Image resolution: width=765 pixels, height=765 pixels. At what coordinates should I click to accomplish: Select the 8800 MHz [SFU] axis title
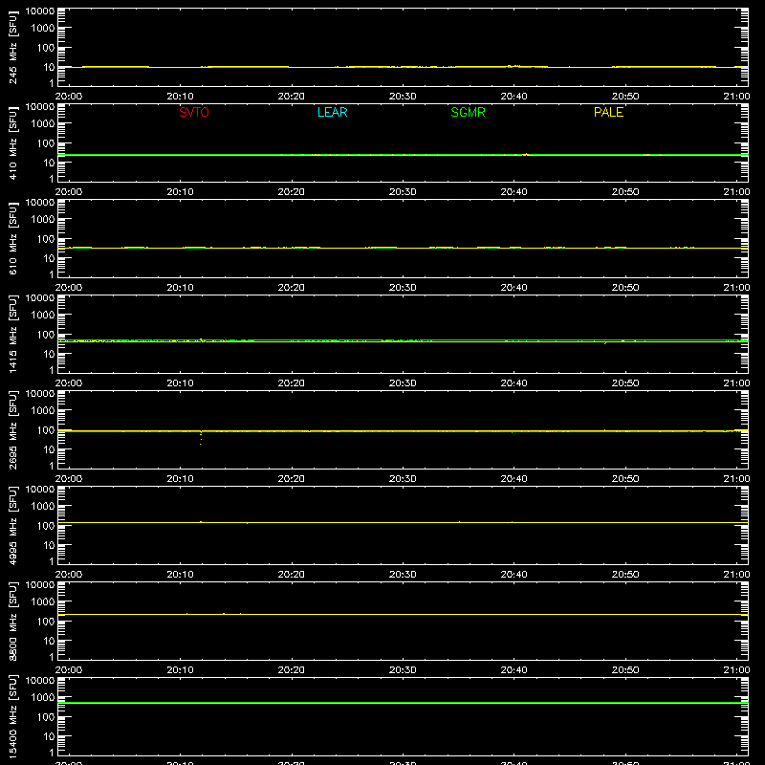(12, 621)
